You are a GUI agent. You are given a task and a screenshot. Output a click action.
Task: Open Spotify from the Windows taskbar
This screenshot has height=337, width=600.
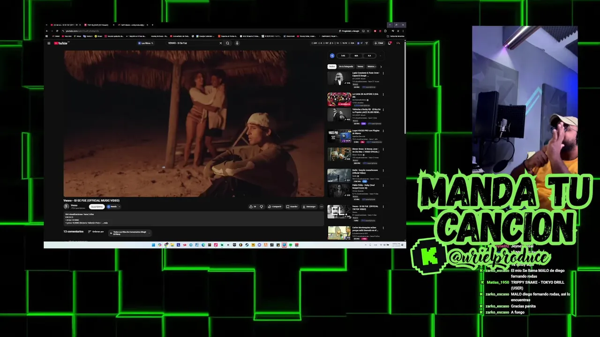click(290, 245)
